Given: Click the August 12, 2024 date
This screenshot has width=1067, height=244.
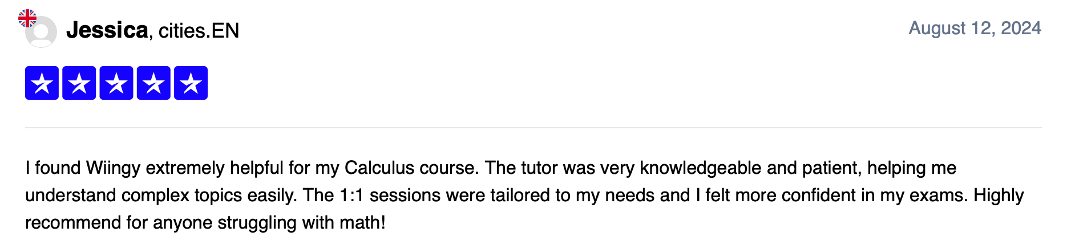Looking at the screenshot, I should coord(975,28).
